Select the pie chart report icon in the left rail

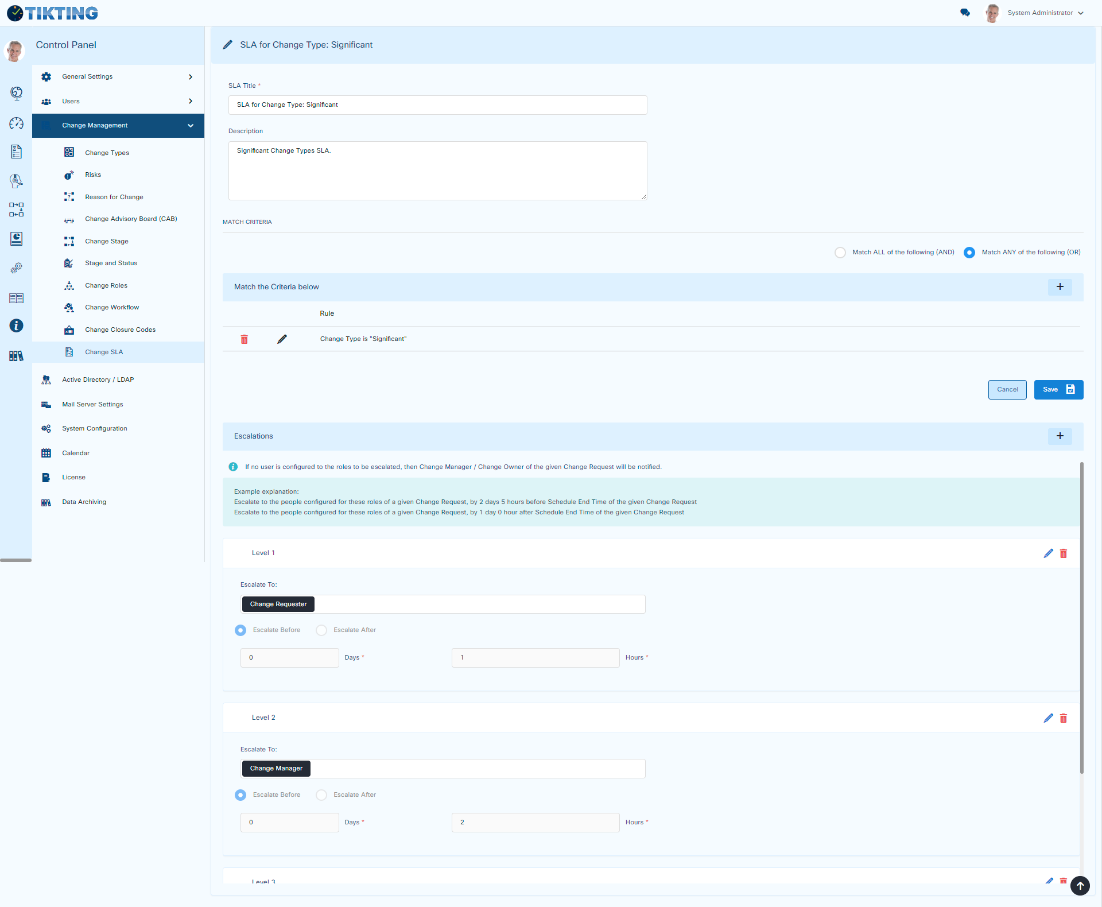16,239
